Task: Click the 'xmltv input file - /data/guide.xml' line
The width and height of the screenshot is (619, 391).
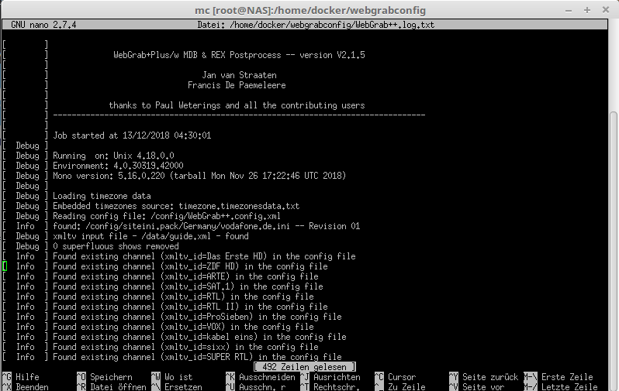Action: pyautogui.click(x=150, y=236)
